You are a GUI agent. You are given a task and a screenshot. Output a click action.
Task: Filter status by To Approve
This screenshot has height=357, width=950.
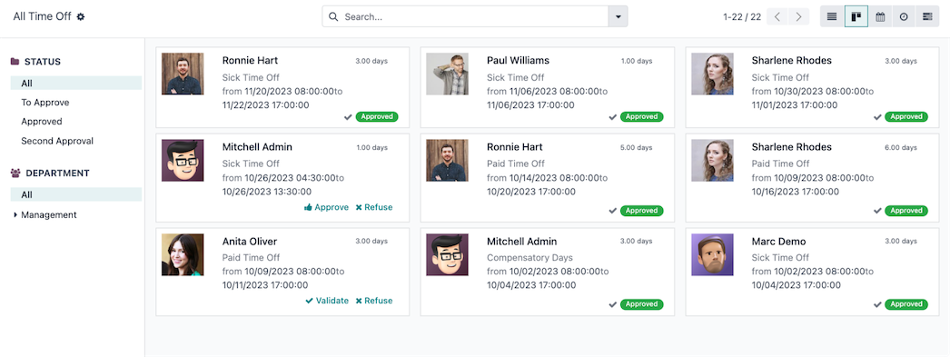click(45, 103)
